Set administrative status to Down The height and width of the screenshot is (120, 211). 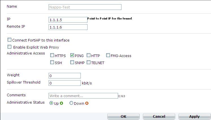71,103
